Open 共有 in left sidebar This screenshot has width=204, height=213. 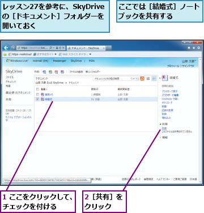(8, 99)
